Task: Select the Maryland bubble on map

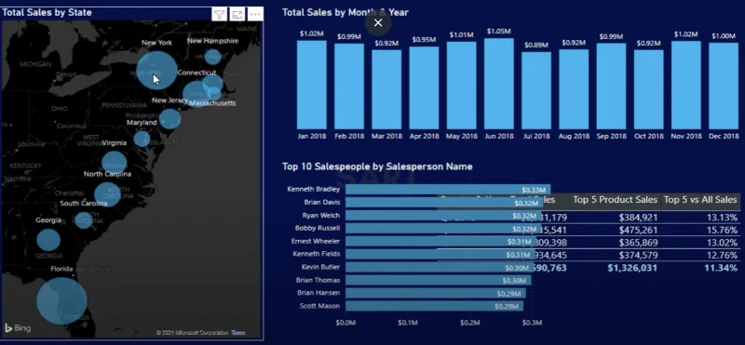Action: 142,139
